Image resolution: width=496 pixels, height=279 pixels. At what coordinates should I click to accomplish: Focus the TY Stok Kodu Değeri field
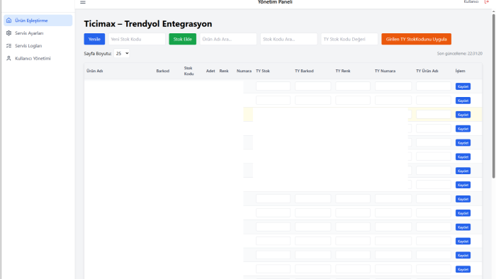pos(349,39)
